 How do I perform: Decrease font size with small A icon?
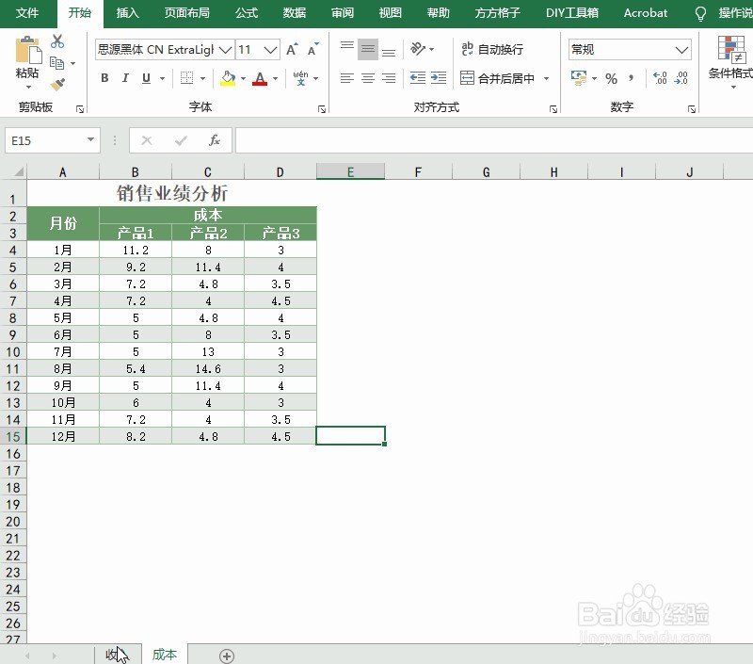[313, 50]
